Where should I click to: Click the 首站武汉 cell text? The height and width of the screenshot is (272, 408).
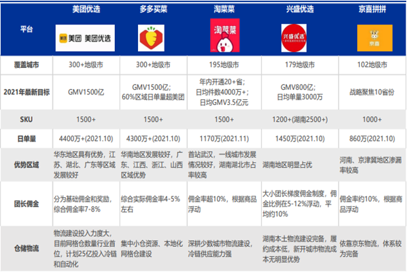click(x=222, y=165)
